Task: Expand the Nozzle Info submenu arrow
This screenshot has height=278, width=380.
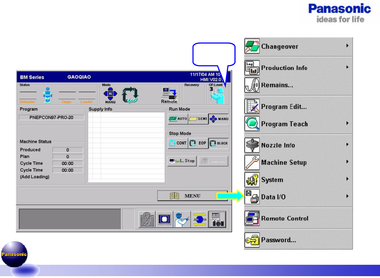Action: (x=347, y=144)
